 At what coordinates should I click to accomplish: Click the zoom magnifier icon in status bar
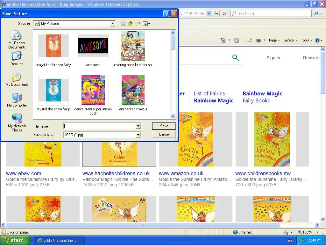coord(300,232)
